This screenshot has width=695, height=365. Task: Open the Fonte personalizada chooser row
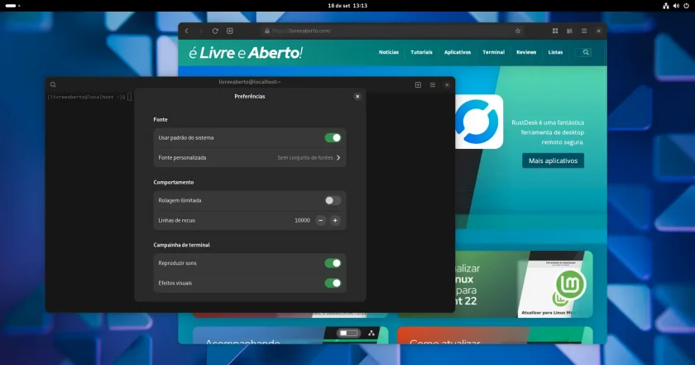click(250, 158)
